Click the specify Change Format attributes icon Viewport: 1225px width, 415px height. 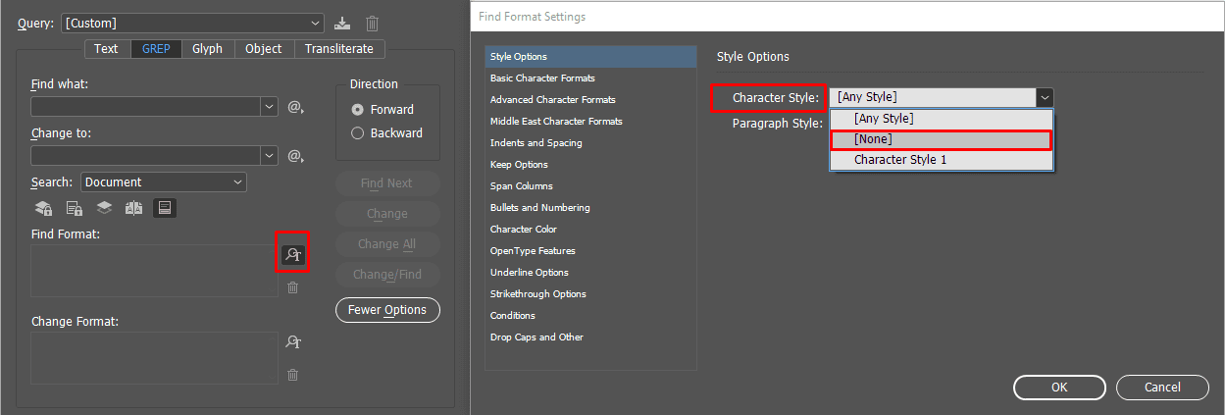pos(292,342)
